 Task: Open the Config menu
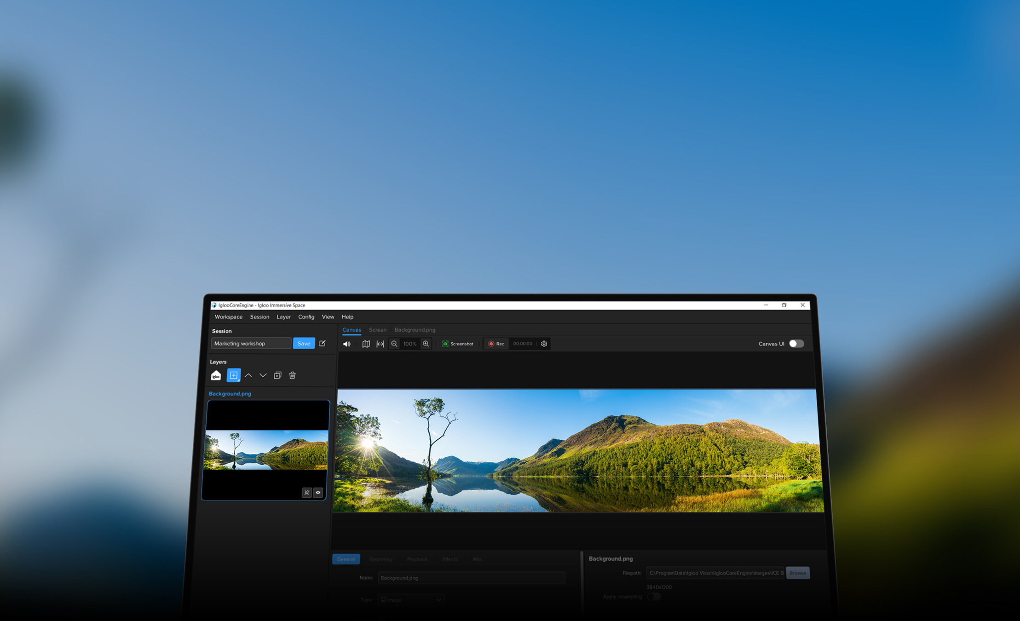click(306, 317)
